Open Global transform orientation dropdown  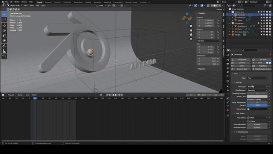point(101,6)
